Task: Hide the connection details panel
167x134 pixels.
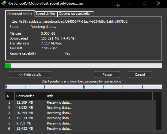Action: (30, 75)
